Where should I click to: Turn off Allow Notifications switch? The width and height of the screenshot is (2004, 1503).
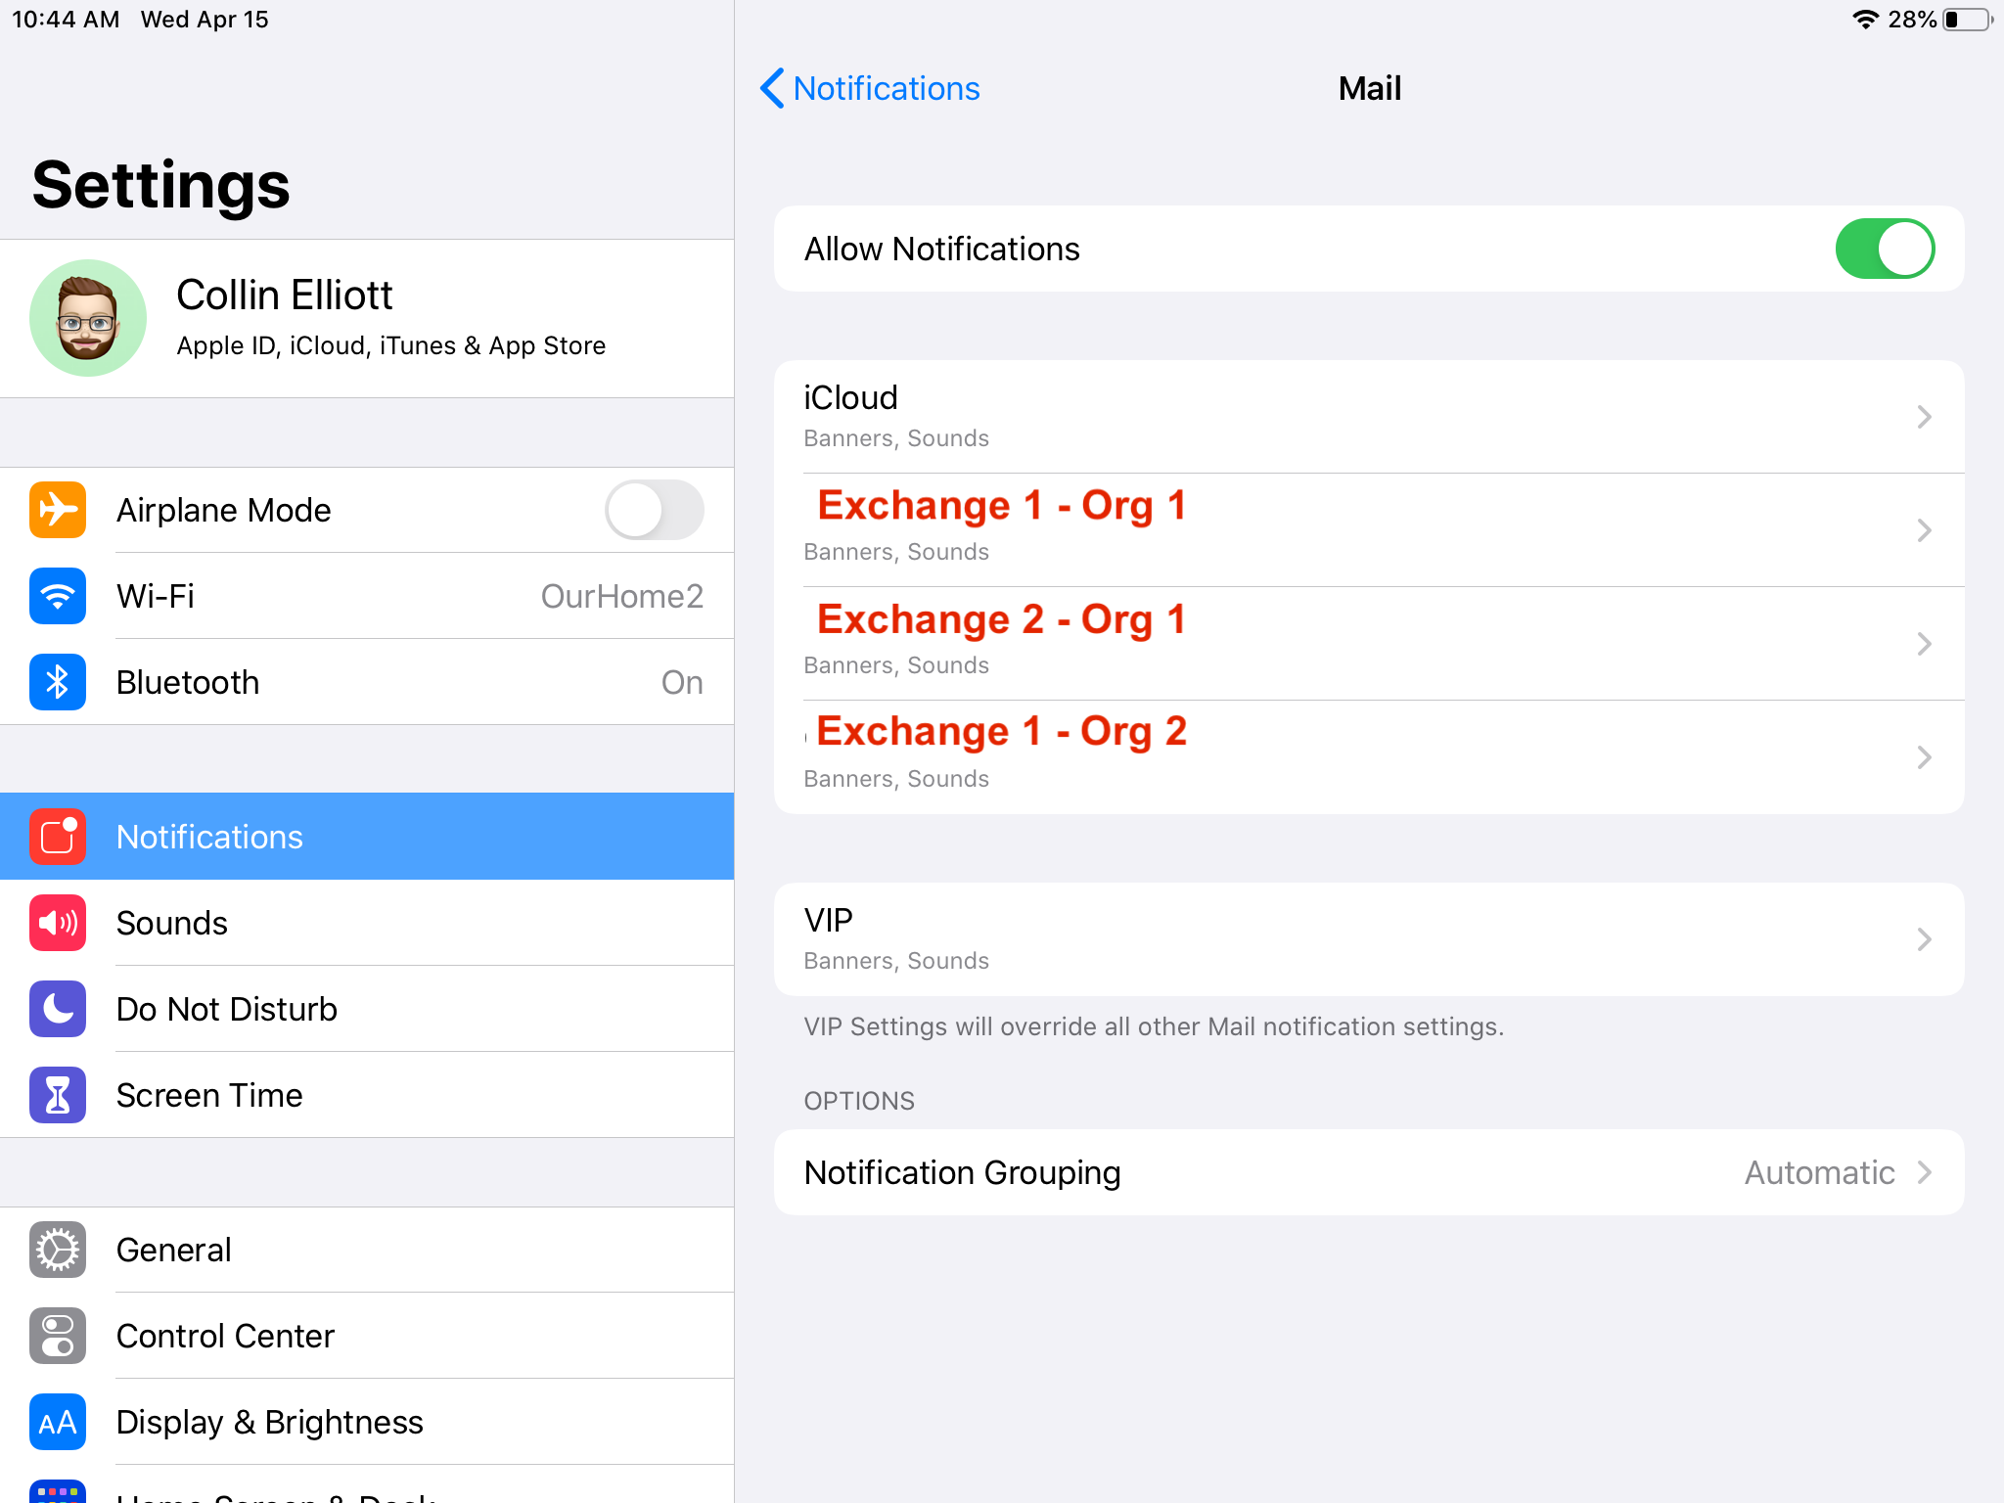(x=1884, y=249)
